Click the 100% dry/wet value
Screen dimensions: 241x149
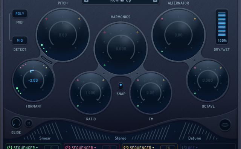point(222,41)
